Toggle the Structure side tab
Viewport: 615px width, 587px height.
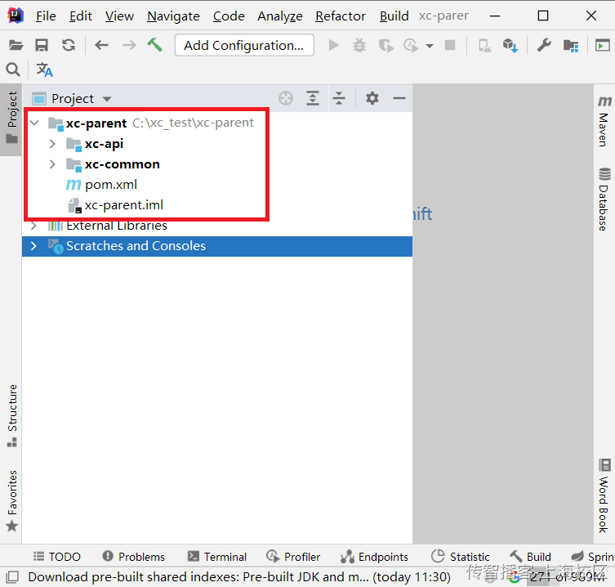(11, 416)
